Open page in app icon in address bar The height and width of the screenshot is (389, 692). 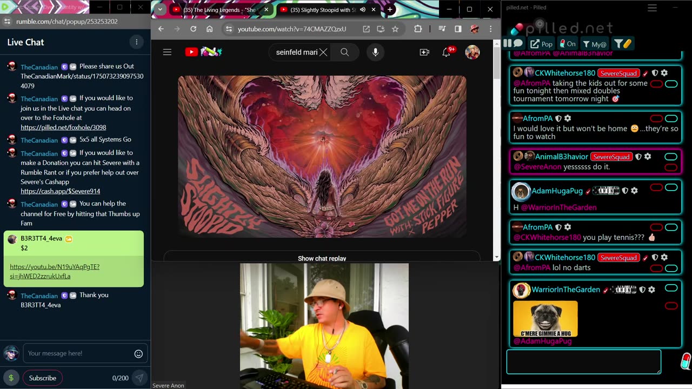coord(366,29)
